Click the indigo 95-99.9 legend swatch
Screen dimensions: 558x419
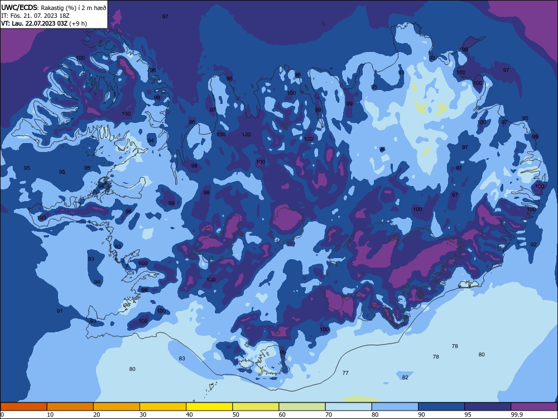point(488,407)
